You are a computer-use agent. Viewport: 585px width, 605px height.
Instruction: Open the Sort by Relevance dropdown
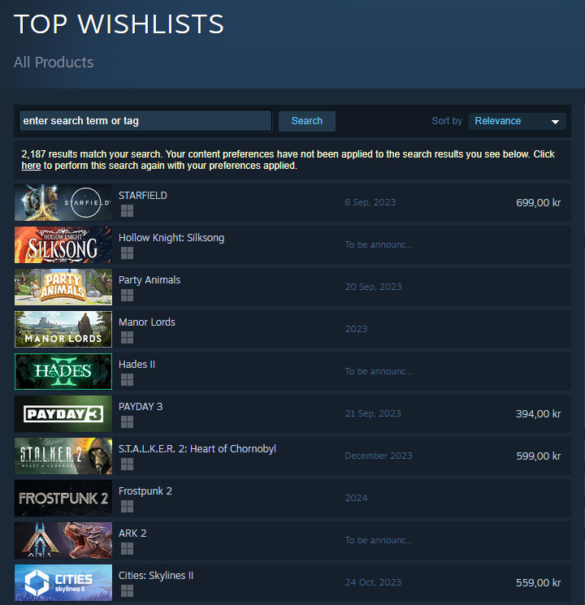(517, 121)
